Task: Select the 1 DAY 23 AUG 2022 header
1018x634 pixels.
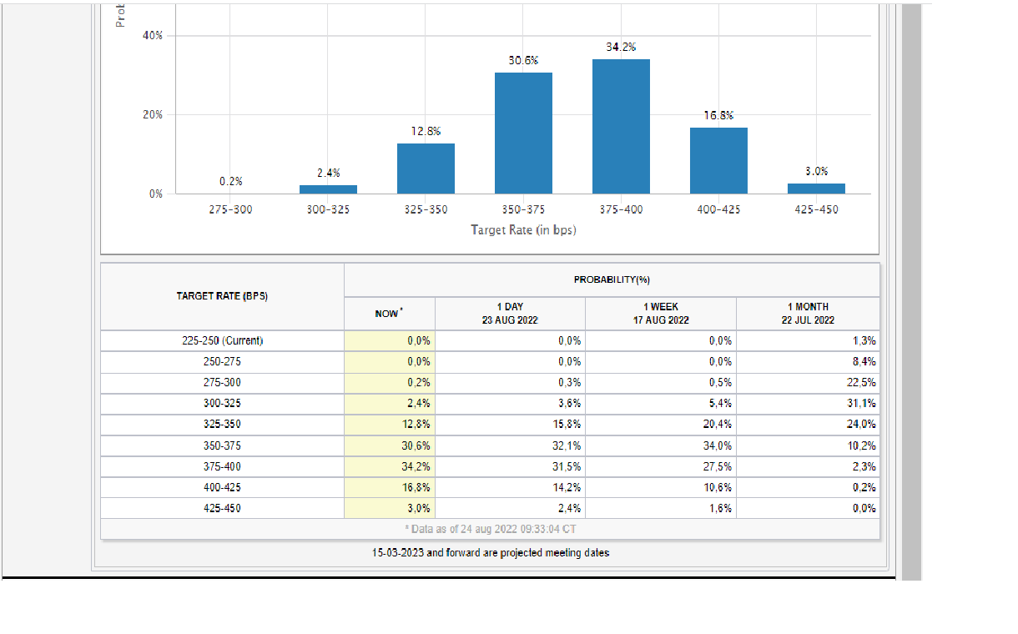Action: click(510, 313)
